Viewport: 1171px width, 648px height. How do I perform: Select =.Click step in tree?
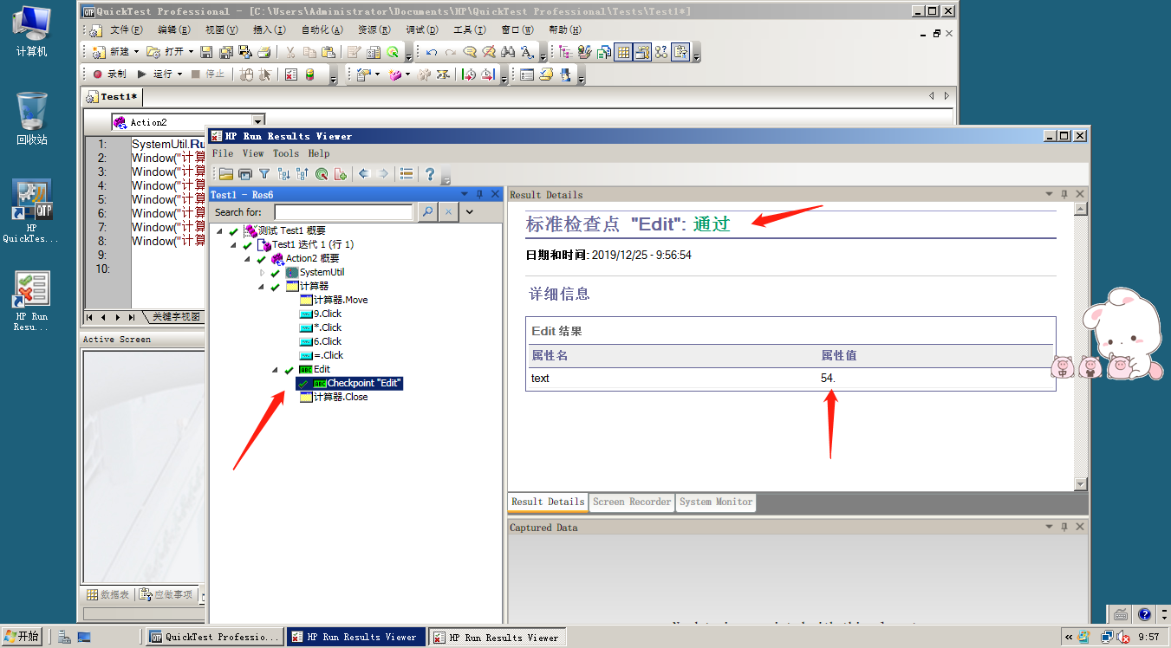point(322,355)
